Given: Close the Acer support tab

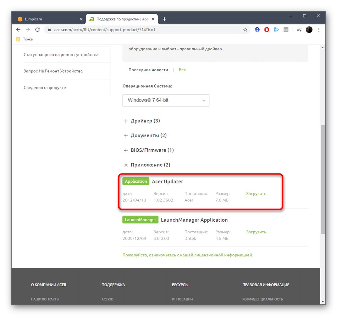Looking at the screenshot, I should [x=153, y=19].
